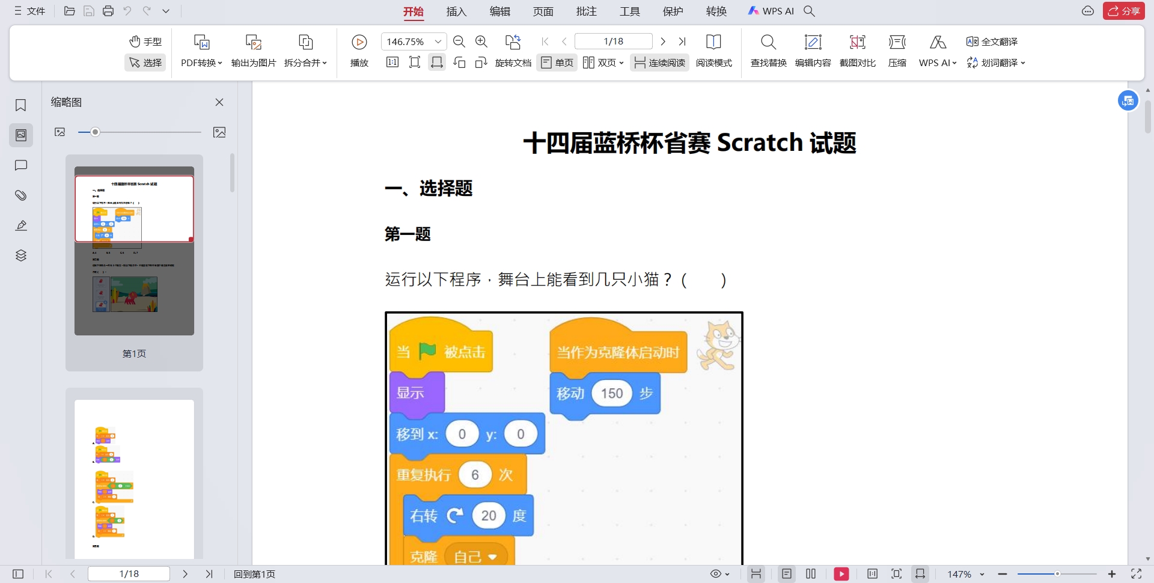Toggle two page layout in status bar
The width and height of the screenshot is (1154, 583).
tap(811, 574)
